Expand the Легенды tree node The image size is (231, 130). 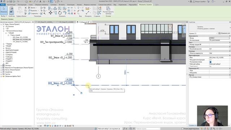[1, 65]
